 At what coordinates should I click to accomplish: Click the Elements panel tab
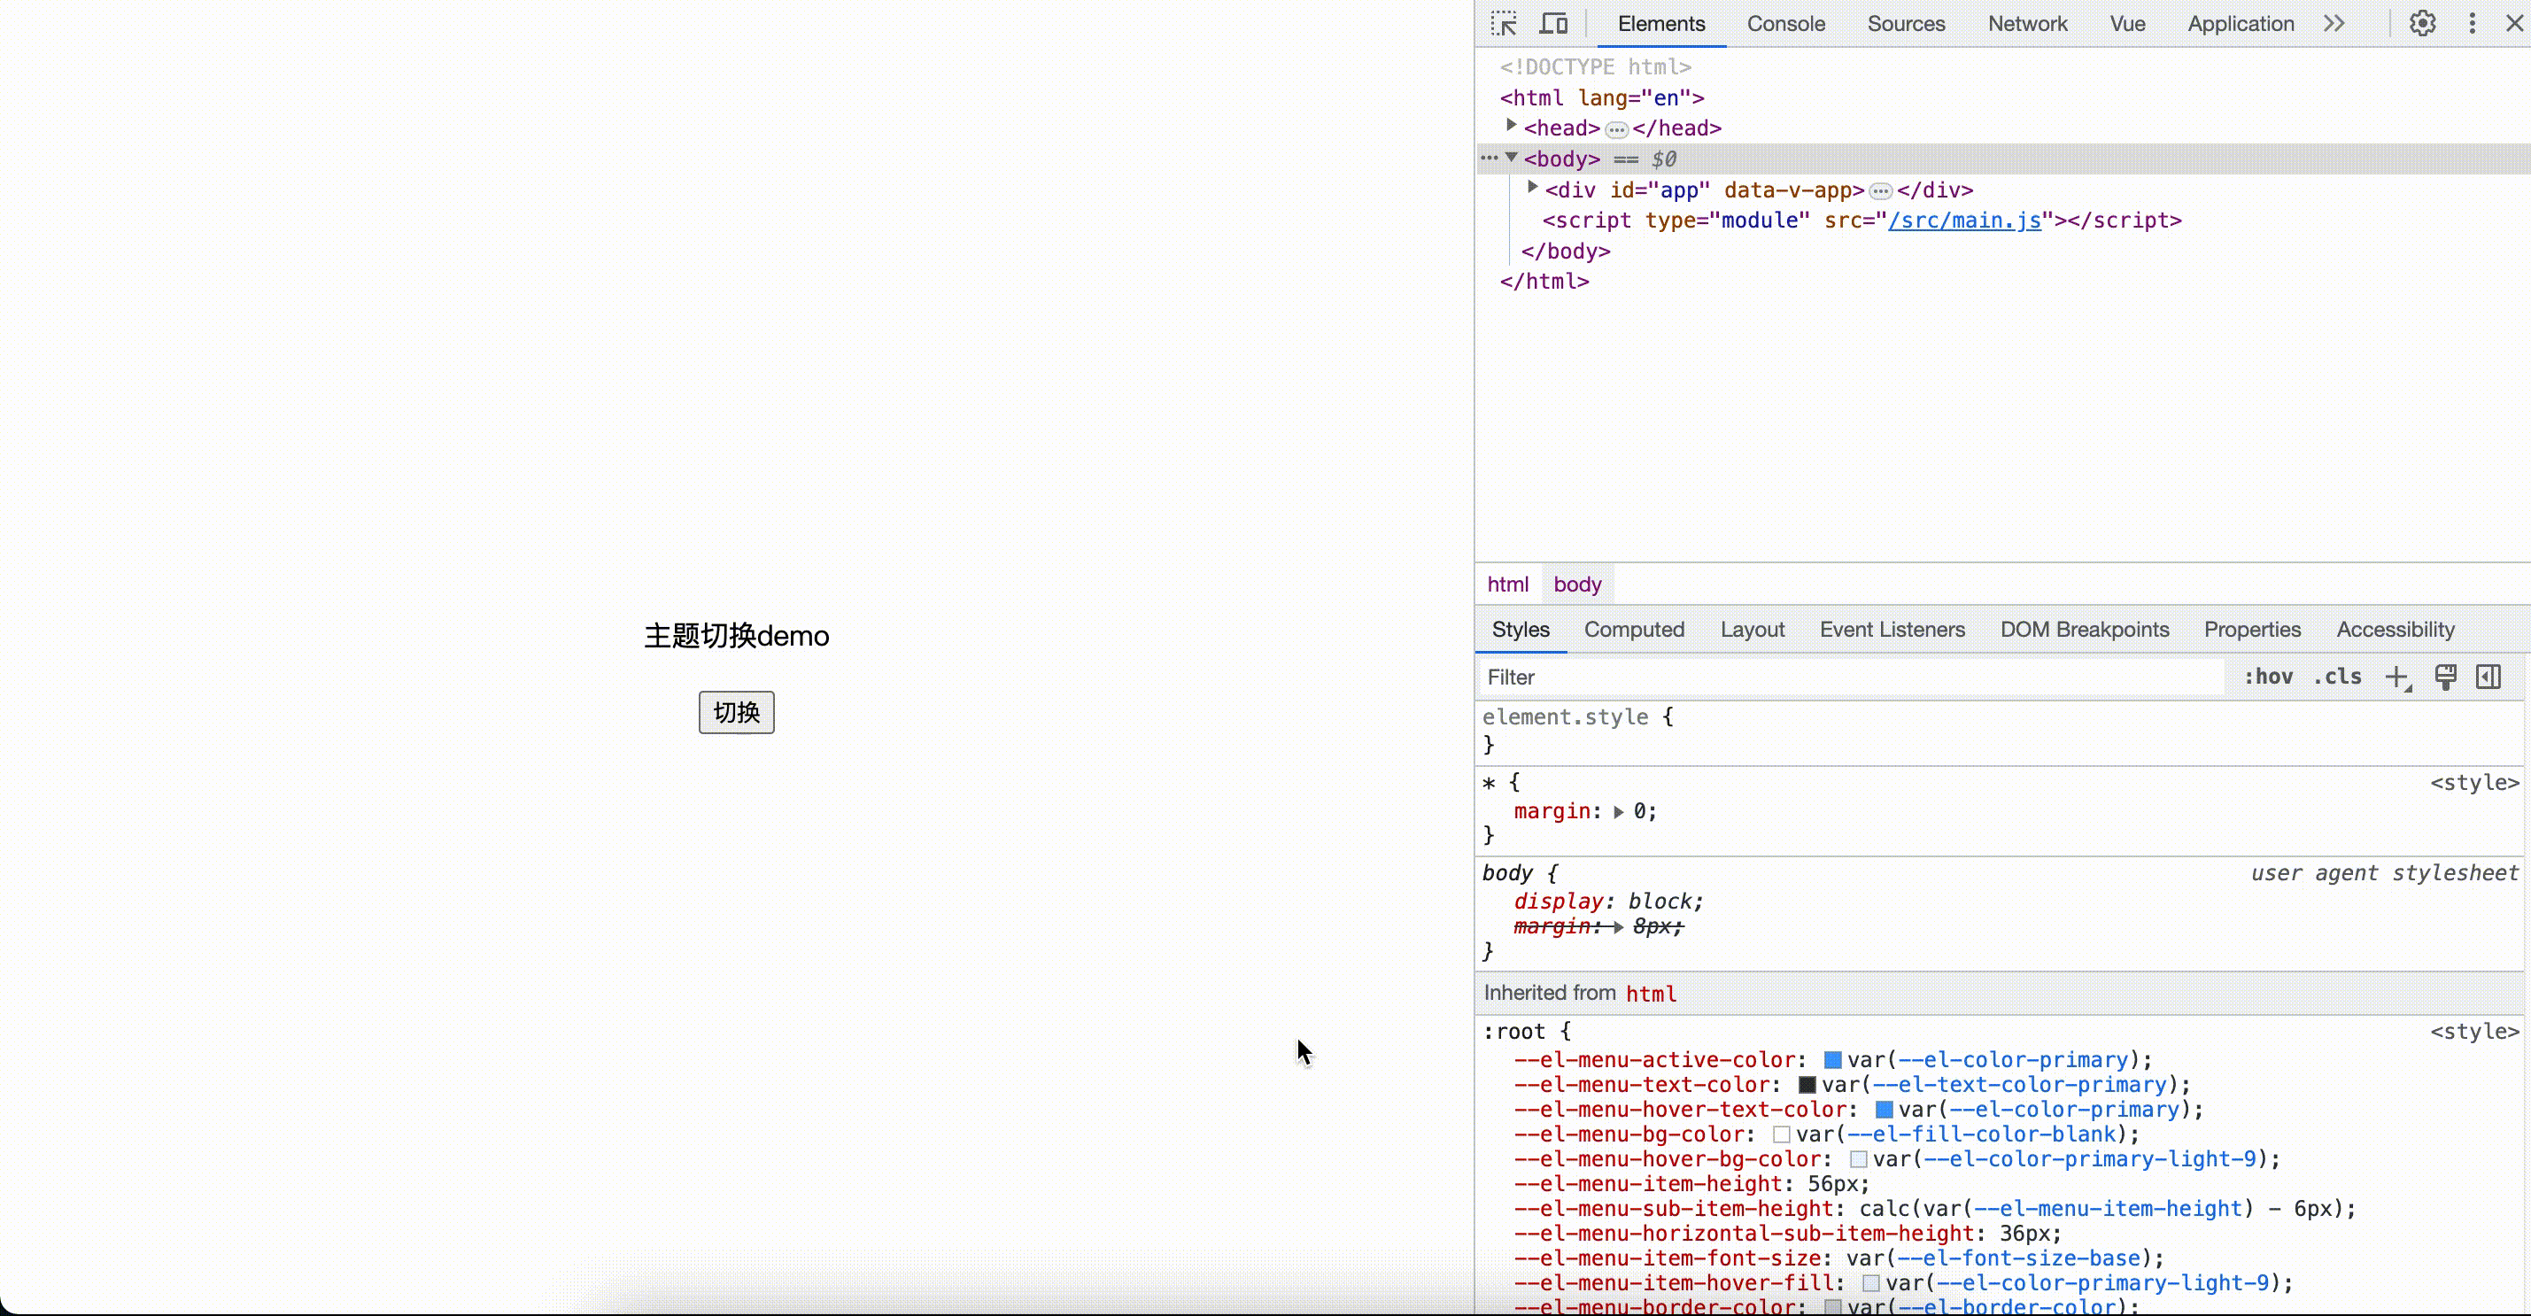coord(1660,23)
